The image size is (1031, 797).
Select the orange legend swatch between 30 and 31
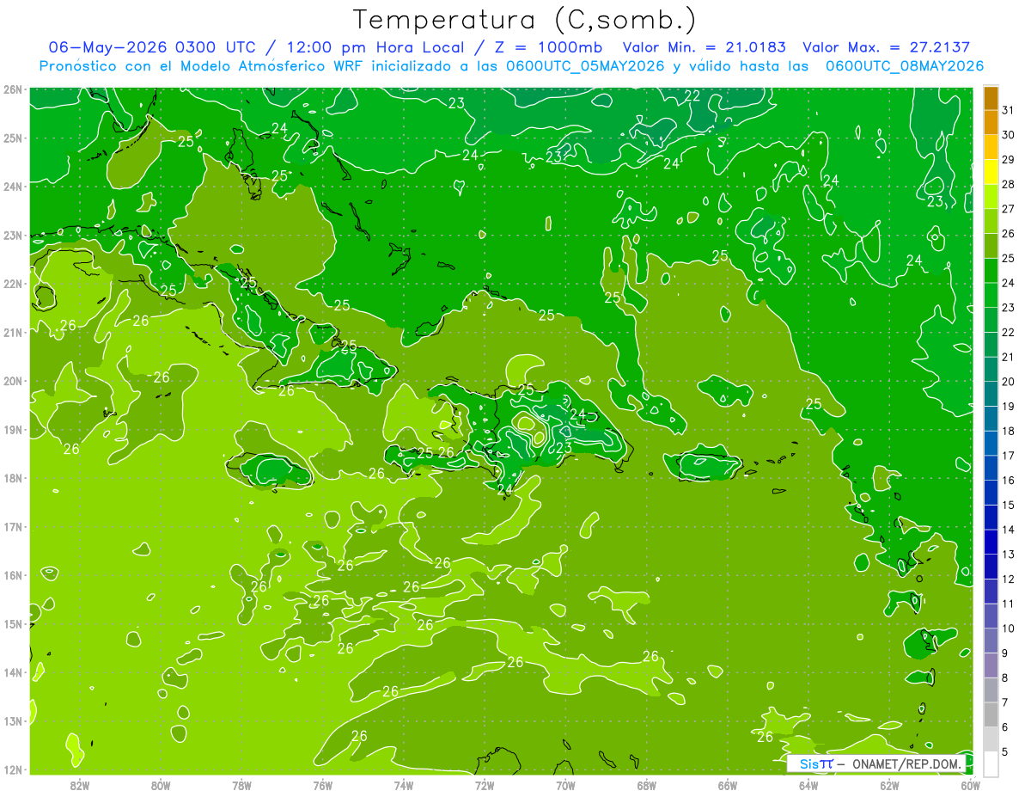click(991, 122)
